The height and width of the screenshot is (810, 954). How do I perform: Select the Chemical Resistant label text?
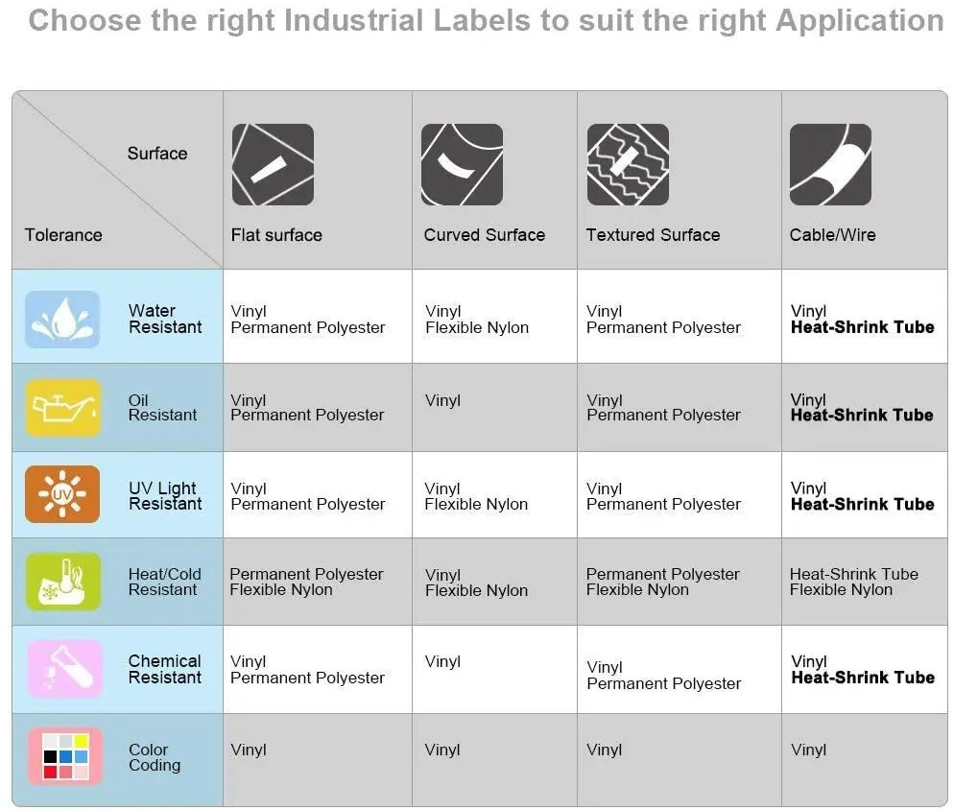coord(164,669)
